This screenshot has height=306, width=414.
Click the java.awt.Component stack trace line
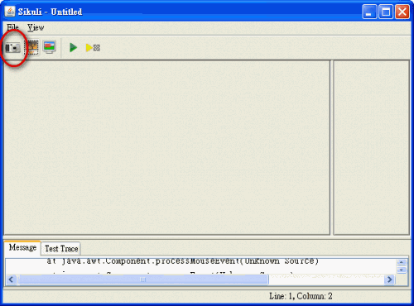[182, 261]
